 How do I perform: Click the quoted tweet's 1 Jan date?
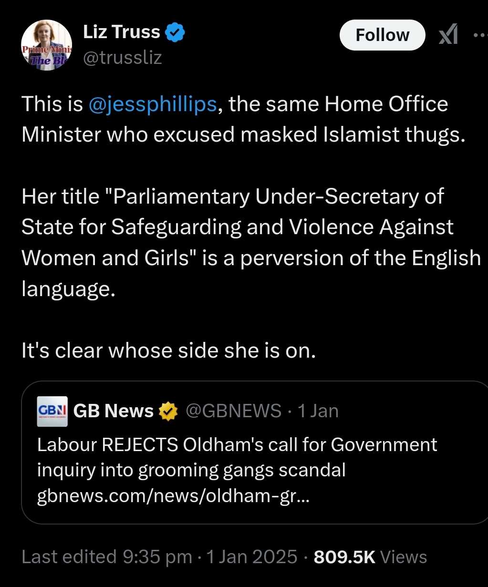318,411
